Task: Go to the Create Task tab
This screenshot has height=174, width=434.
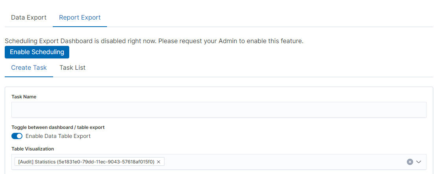Action: pyautogui.click(x=29, y=67)
